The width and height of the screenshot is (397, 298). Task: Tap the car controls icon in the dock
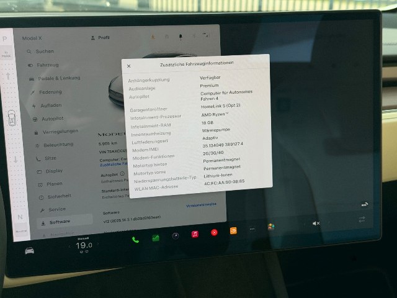pyautogui.click(x=30, y=251)
